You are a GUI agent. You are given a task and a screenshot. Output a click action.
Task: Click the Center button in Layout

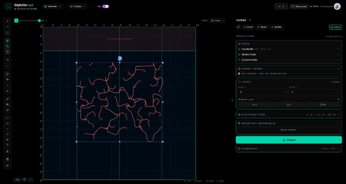pos(335,82)
